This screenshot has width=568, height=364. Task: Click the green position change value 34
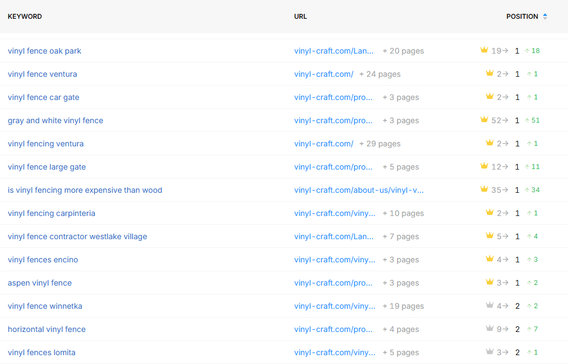pyautogui.click(x=535, y=190)
